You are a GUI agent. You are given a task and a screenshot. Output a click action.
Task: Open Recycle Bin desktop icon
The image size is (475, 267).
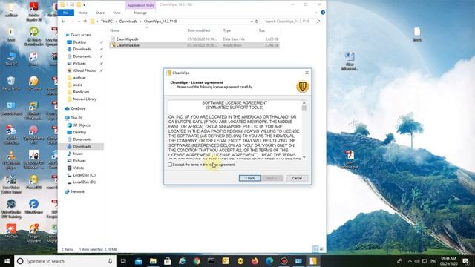click(x=11, y=83)
